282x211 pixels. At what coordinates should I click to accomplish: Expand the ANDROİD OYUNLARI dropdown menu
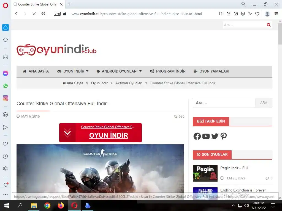[119, 71]
